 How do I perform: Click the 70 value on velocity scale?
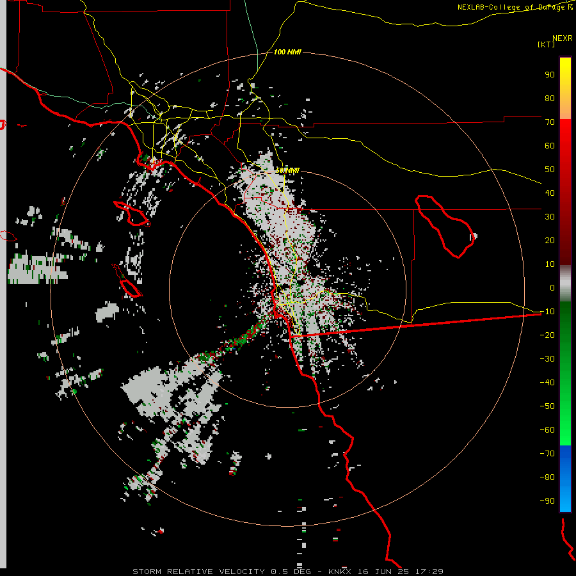550,122
